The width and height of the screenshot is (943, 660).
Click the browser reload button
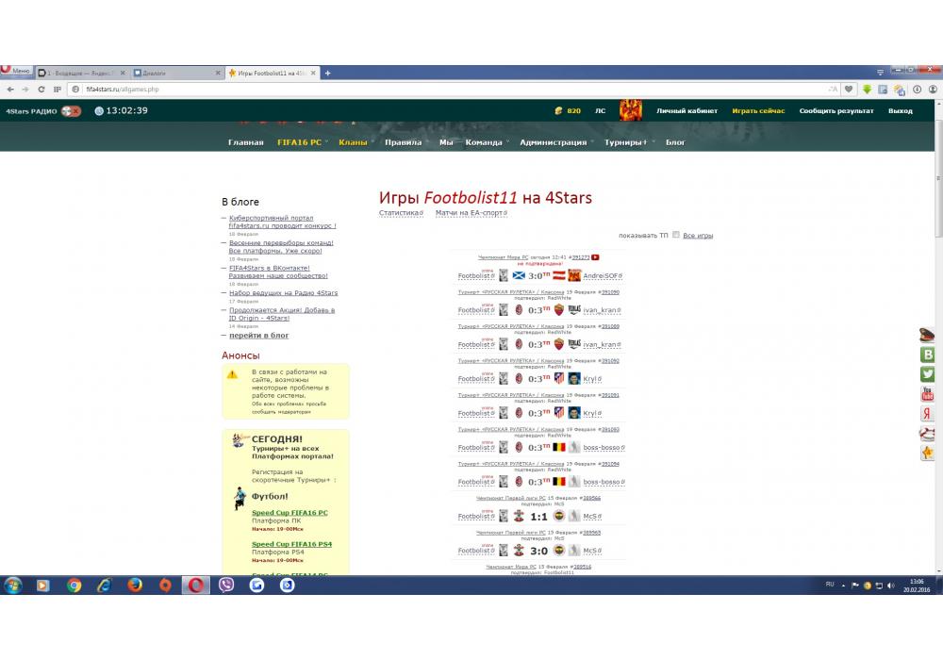pyautogui.click(x=41, y=90)
